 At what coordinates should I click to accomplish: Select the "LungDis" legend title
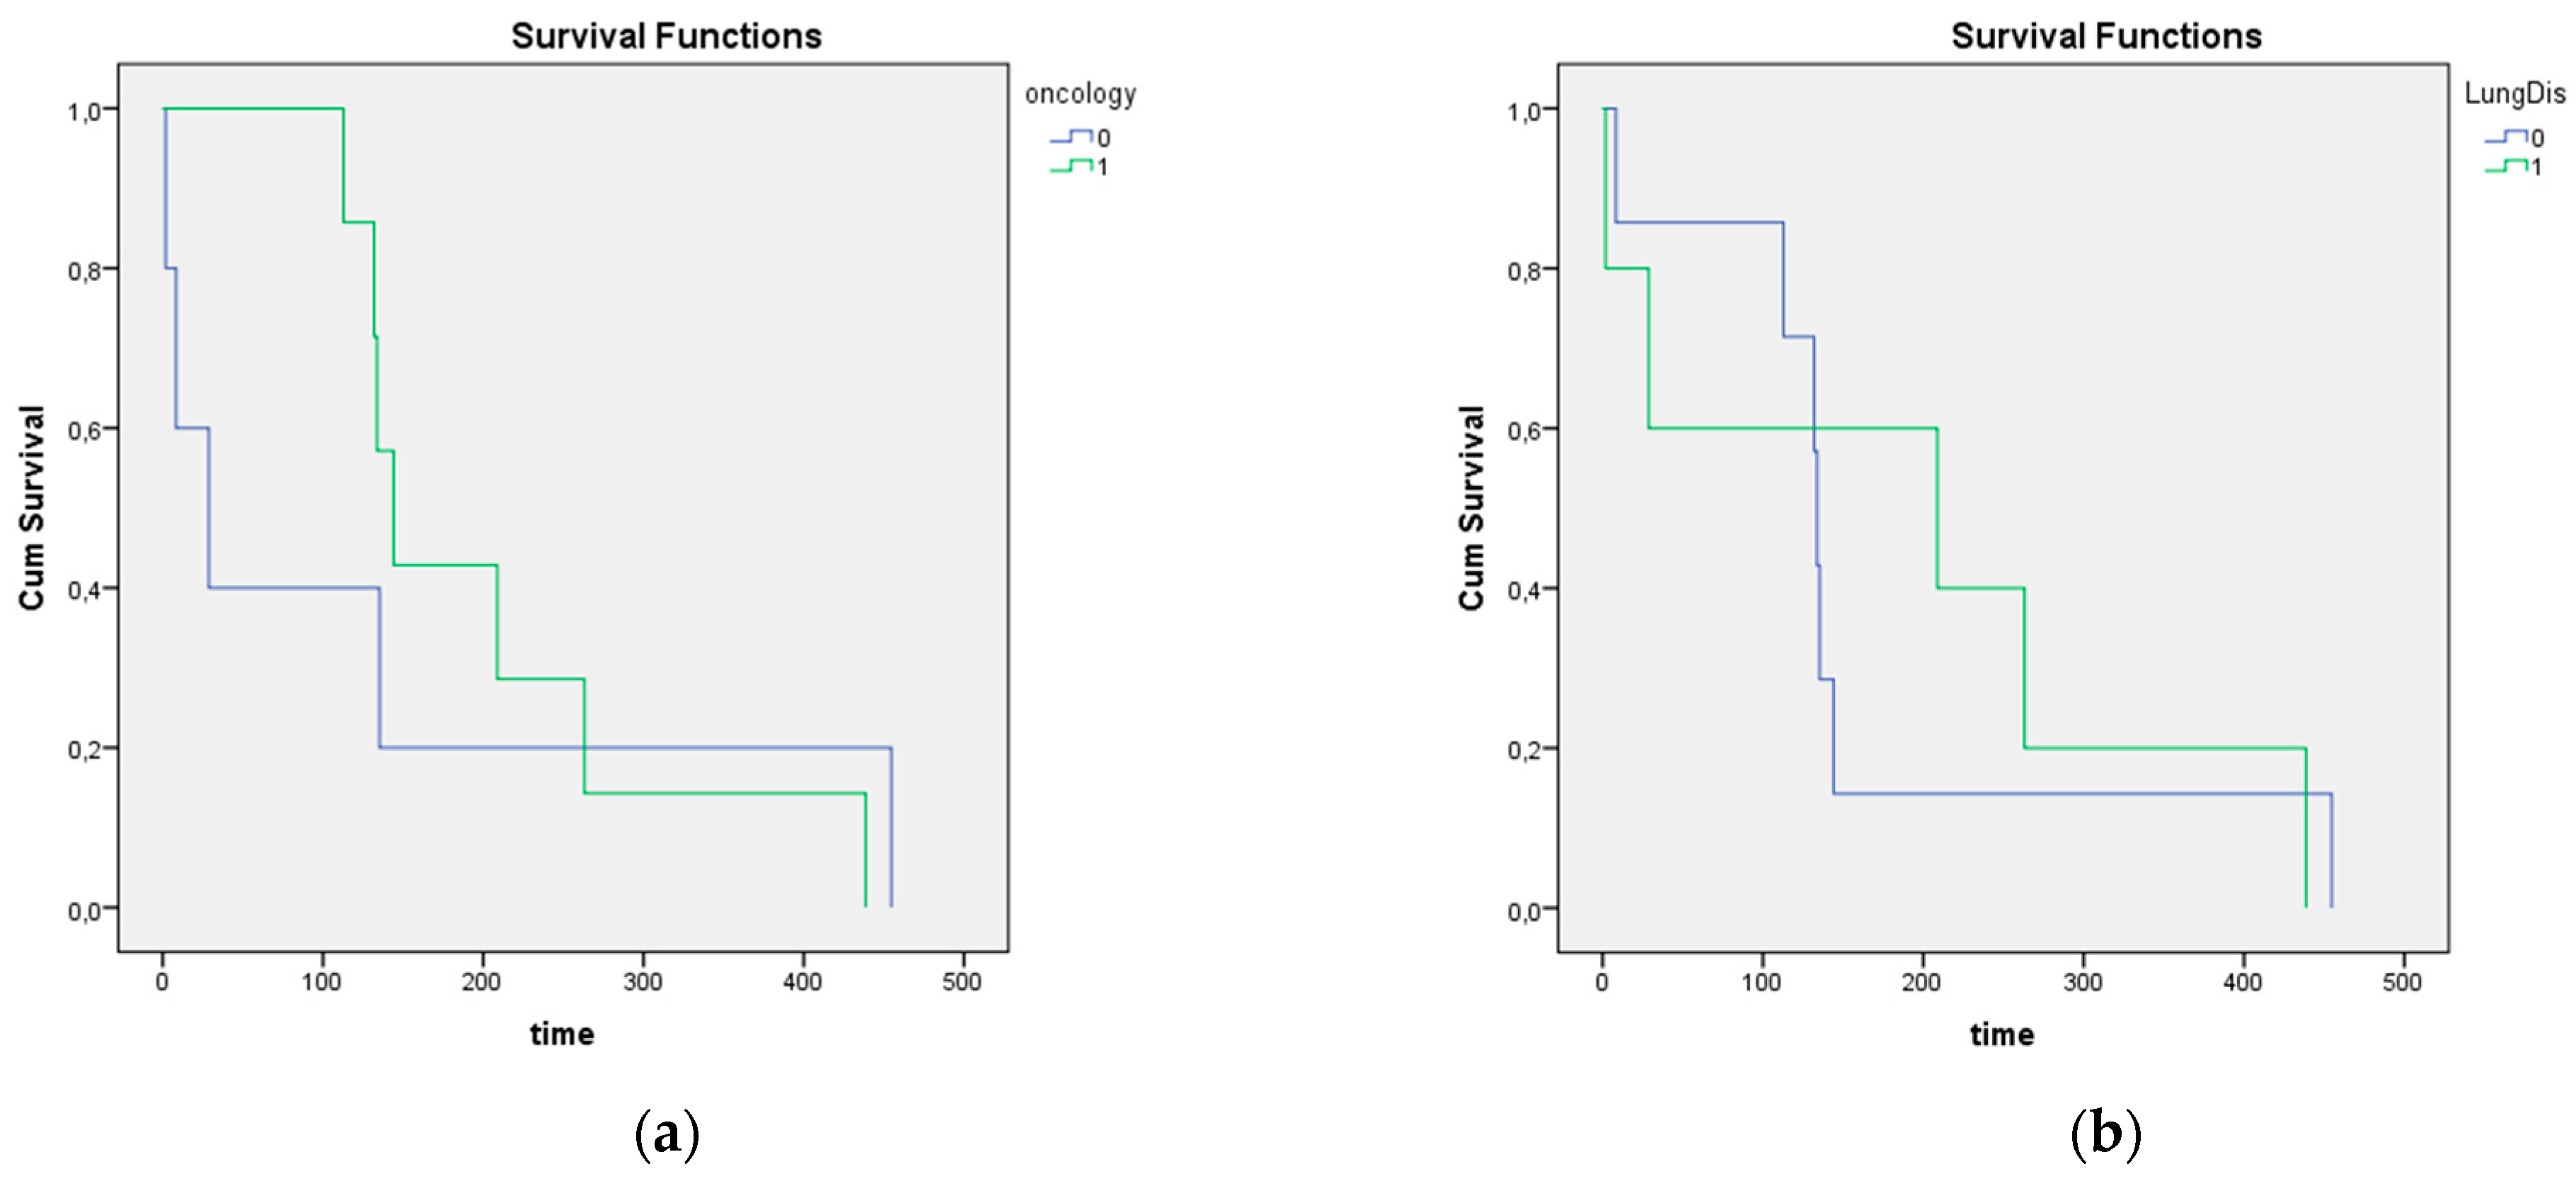tap(2514, 94)
